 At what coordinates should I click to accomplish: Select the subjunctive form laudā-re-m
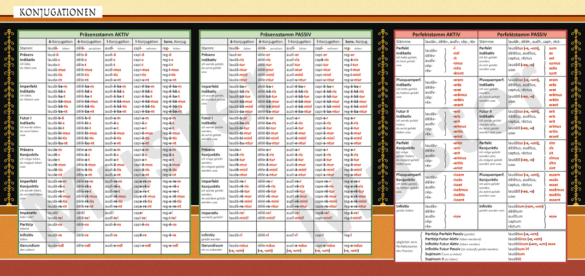coord(57,181)
